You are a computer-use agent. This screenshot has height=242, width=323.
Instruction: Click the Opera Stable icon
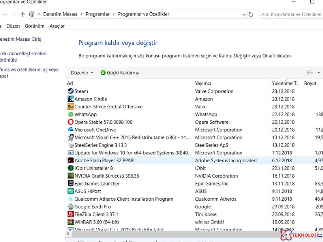tap(71, 122)
